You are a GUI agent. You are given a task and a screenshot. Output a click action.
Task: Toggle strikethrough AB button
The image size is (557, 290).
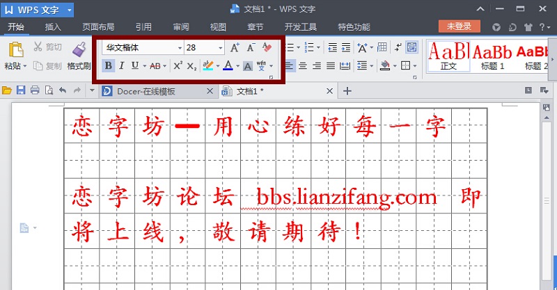pyautogui.click(x=155, y=66)
